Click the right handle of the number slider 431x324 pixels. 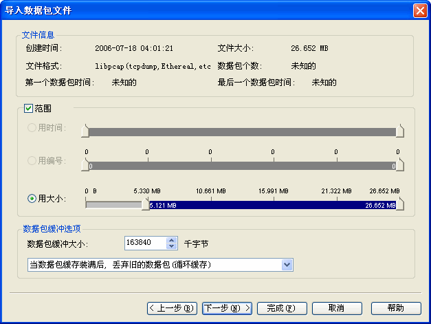point(400,164)
